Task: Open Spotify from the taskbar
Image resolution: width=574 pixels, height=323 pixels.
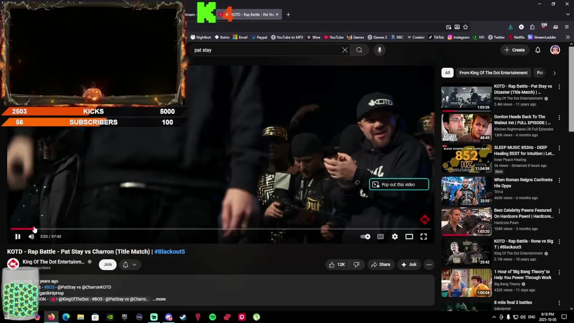Action: pos(213,317)
